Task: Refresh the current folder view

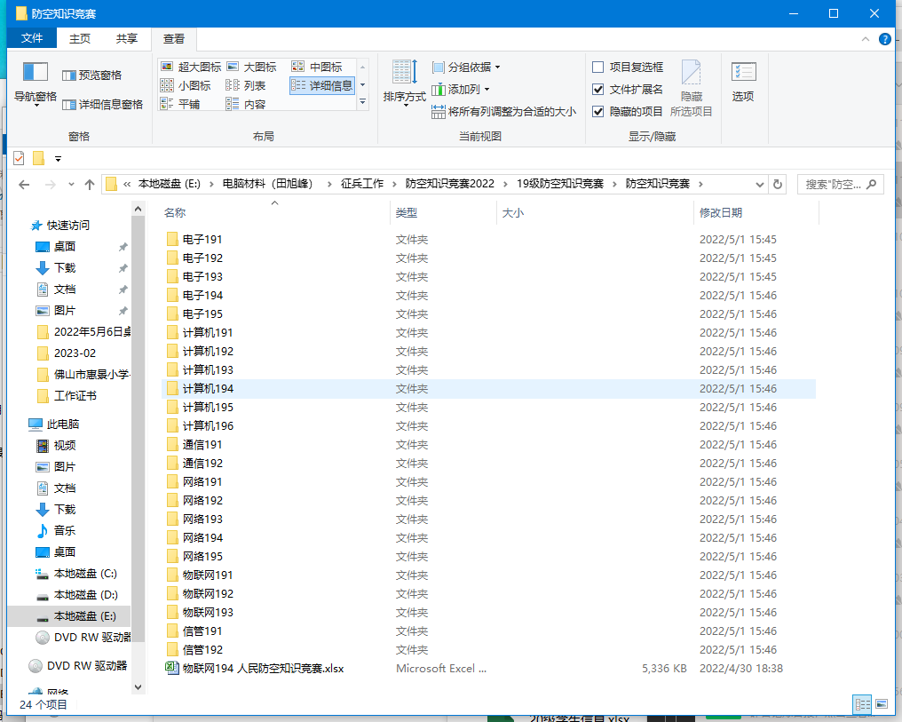Action: pos(778,184)
